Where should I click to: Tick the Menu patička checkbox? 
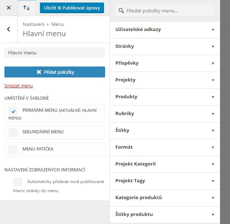tap(13, 149)
